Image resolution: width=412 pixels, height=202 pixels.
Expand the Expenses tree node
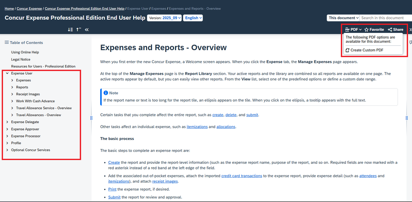pos(12,80)
